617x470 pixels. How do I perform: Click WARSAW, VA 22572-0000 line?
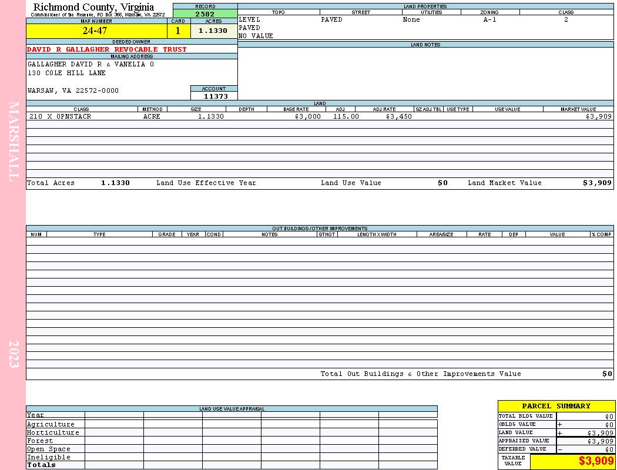click(73, 91)
